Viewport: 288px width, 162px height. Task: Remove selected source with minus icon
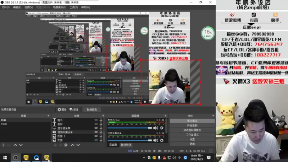pos(60,145)
